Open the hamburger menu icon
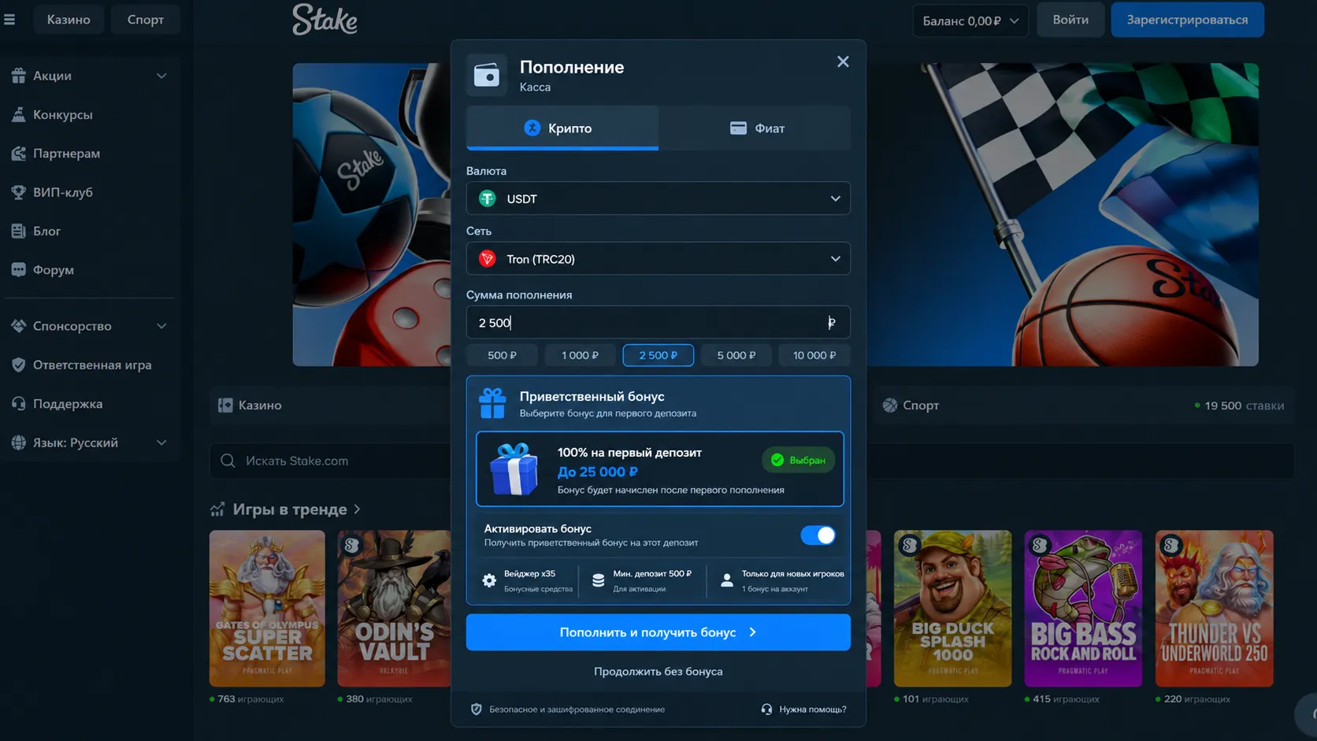Screen dimensions: 1317x741 (9, 20)
